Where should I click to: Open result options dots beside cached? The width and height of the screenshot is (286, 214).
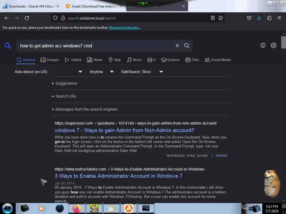[212, 155]
